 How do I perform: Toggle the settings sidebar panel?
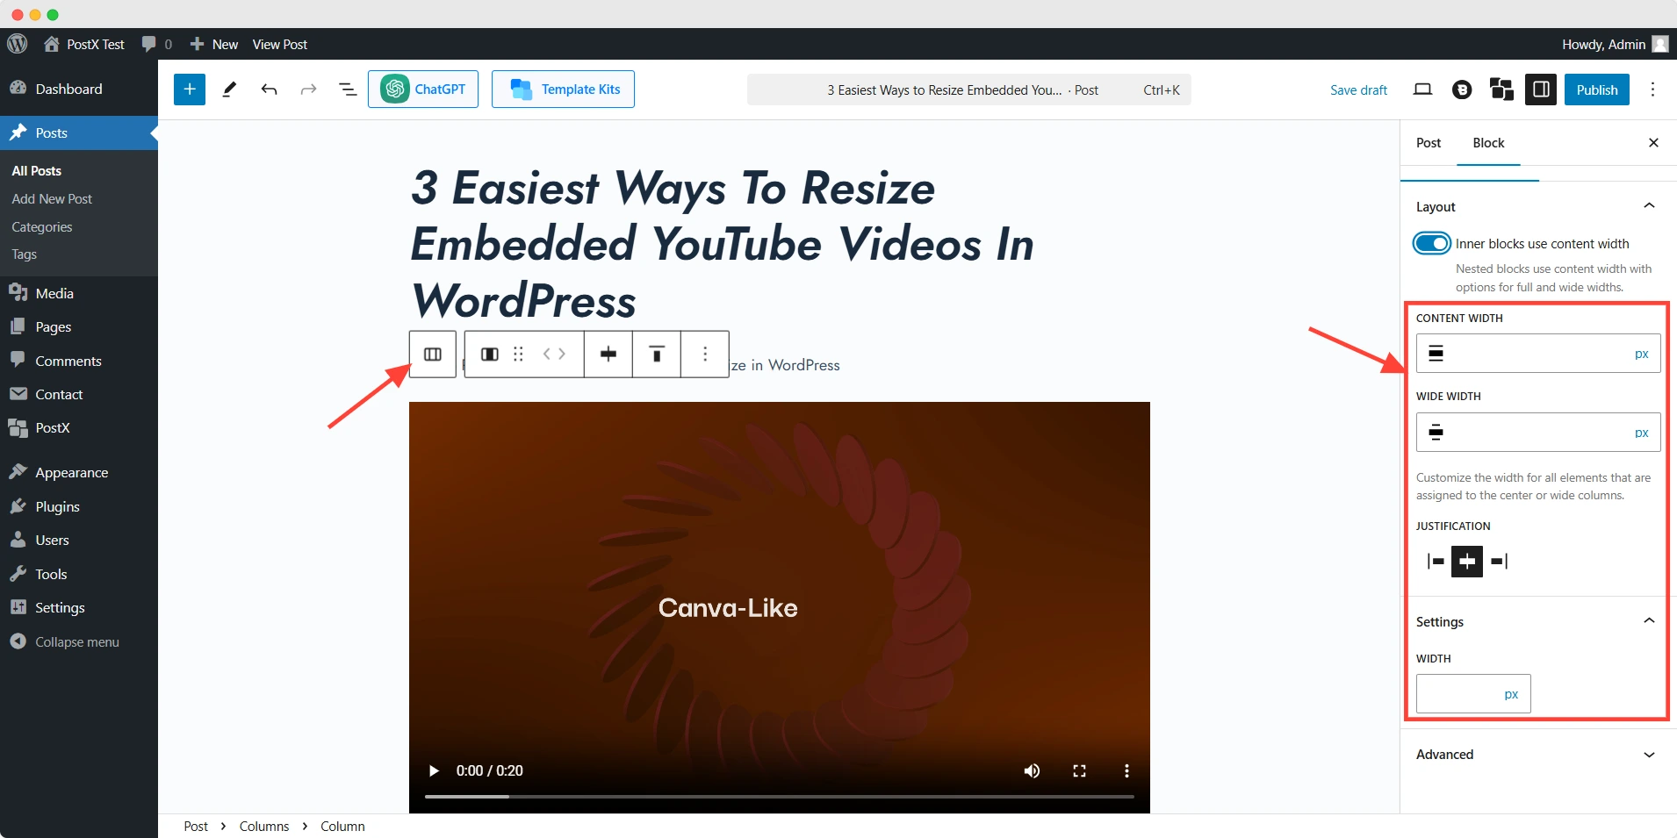(x=1541, y=90)
